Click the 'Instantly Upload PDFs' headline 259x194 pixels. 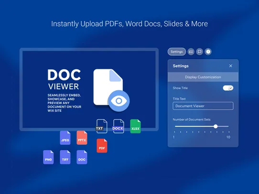pyautogui.click(x=129, y=24)
